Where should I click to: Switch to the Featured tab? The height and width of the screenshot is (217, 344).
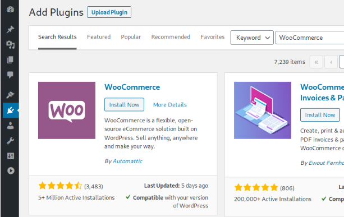pyautogui.click(x=99, y=37)
